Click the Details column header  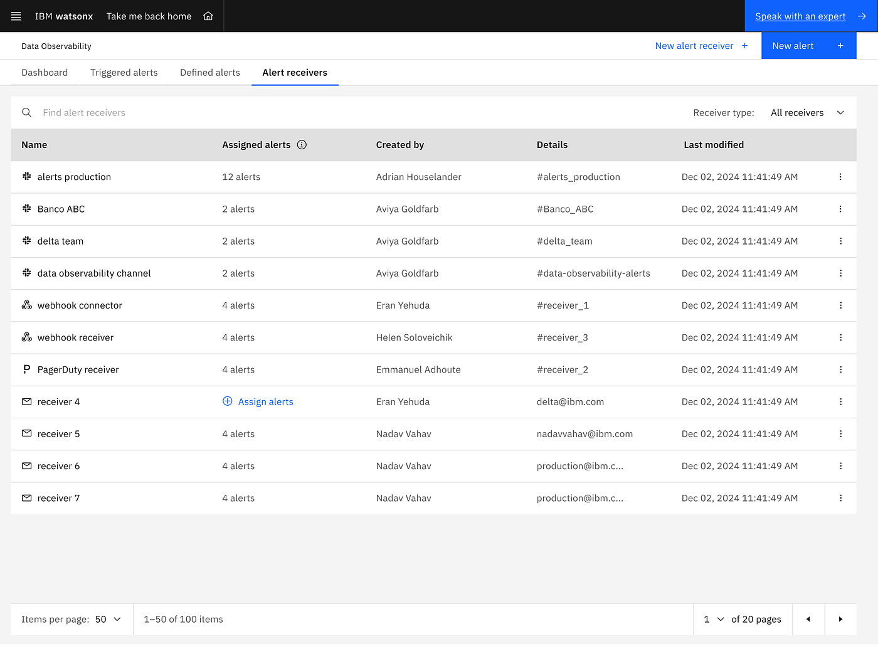point(552,145)
